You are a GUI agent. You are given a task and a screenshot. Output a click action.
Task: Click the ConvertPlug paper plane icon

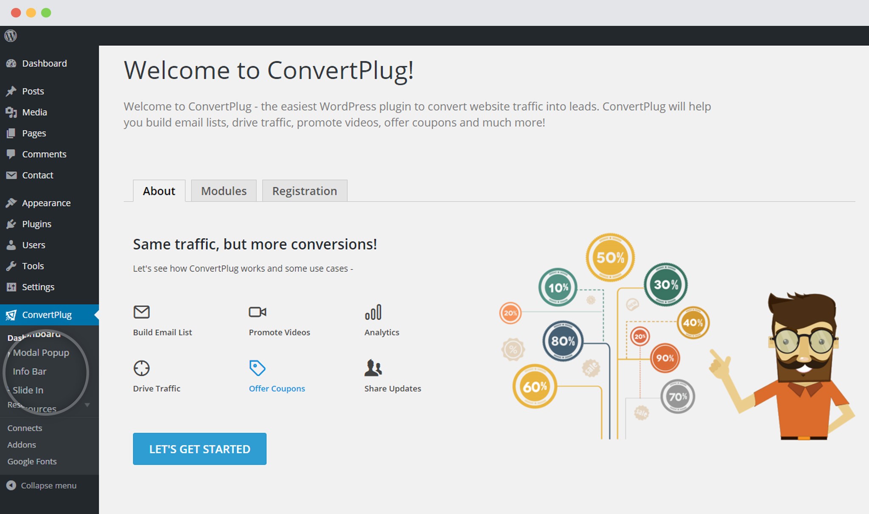pyautogui.click(x=11, y=315)
